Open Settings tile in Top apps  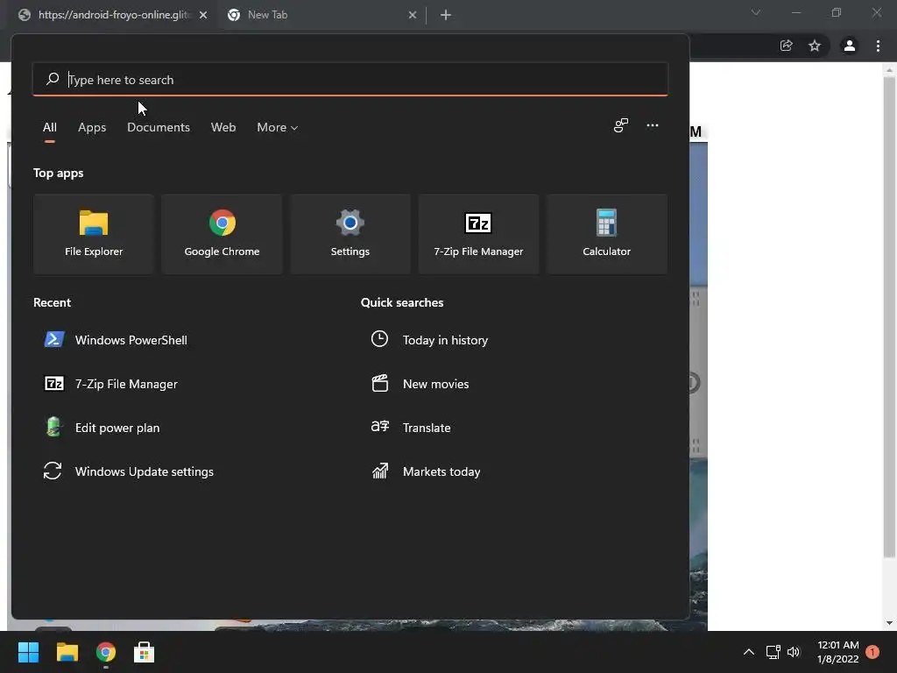click(350, 234)
